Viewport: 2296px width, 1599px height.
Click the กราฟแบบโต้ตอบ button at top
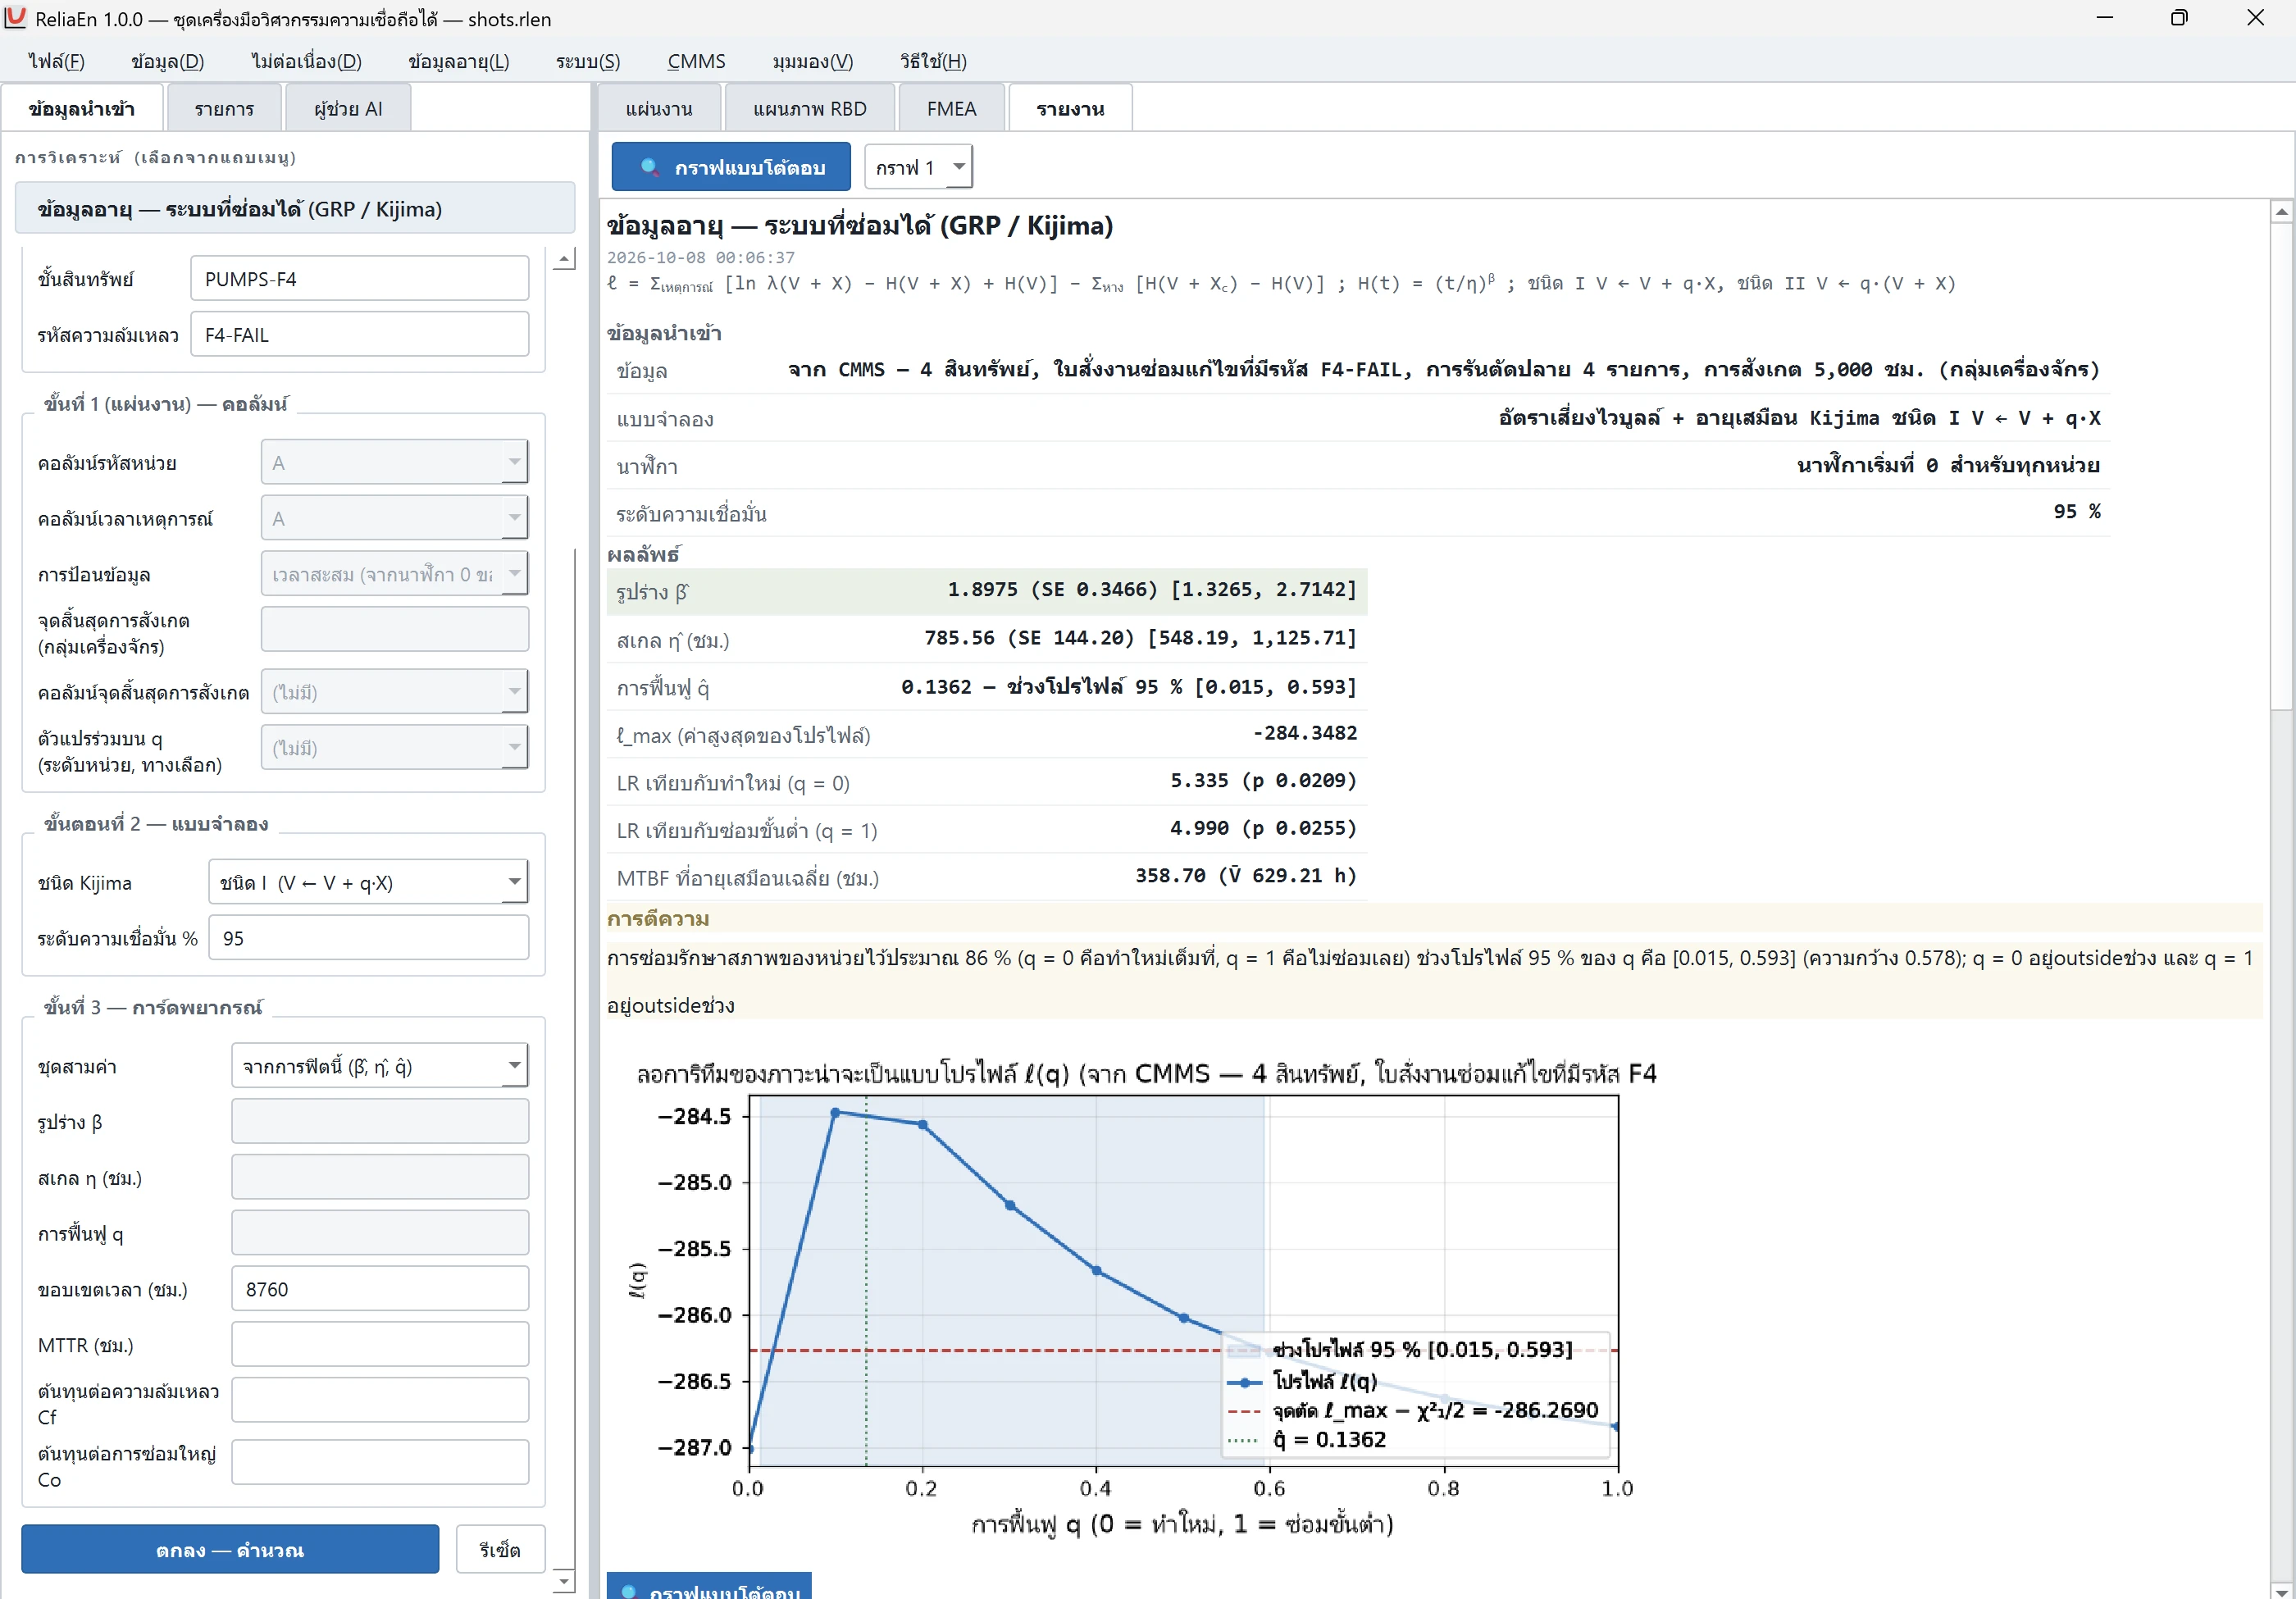[731, 167]
